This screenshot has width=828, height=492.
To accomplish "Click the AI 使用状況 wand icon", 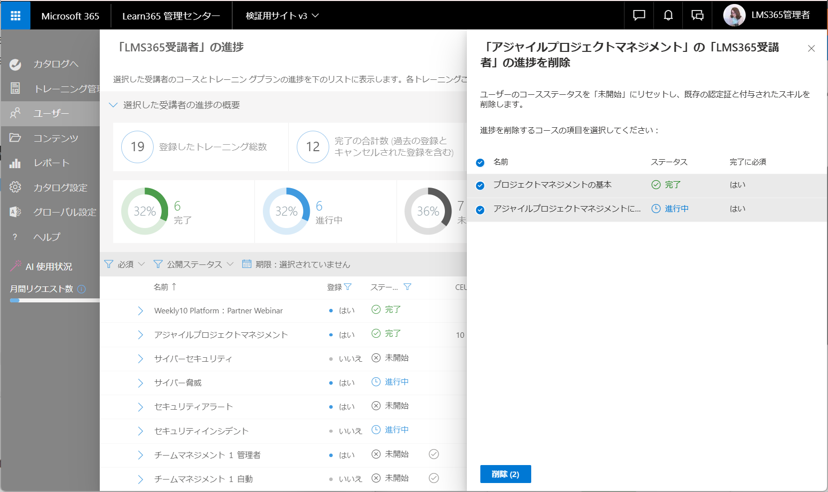I will click(x=15, y=266).
